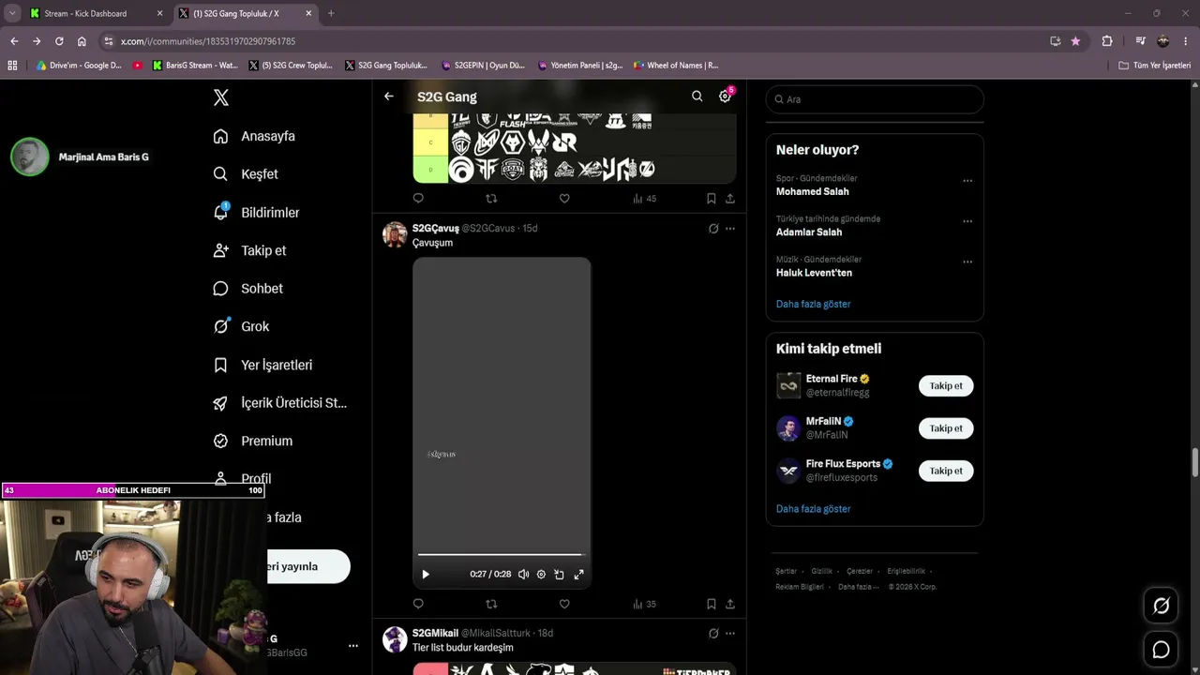Bookmark this page with the star icon
Viewport: 1200px width, 675px height.
[x=1075, y=41]
